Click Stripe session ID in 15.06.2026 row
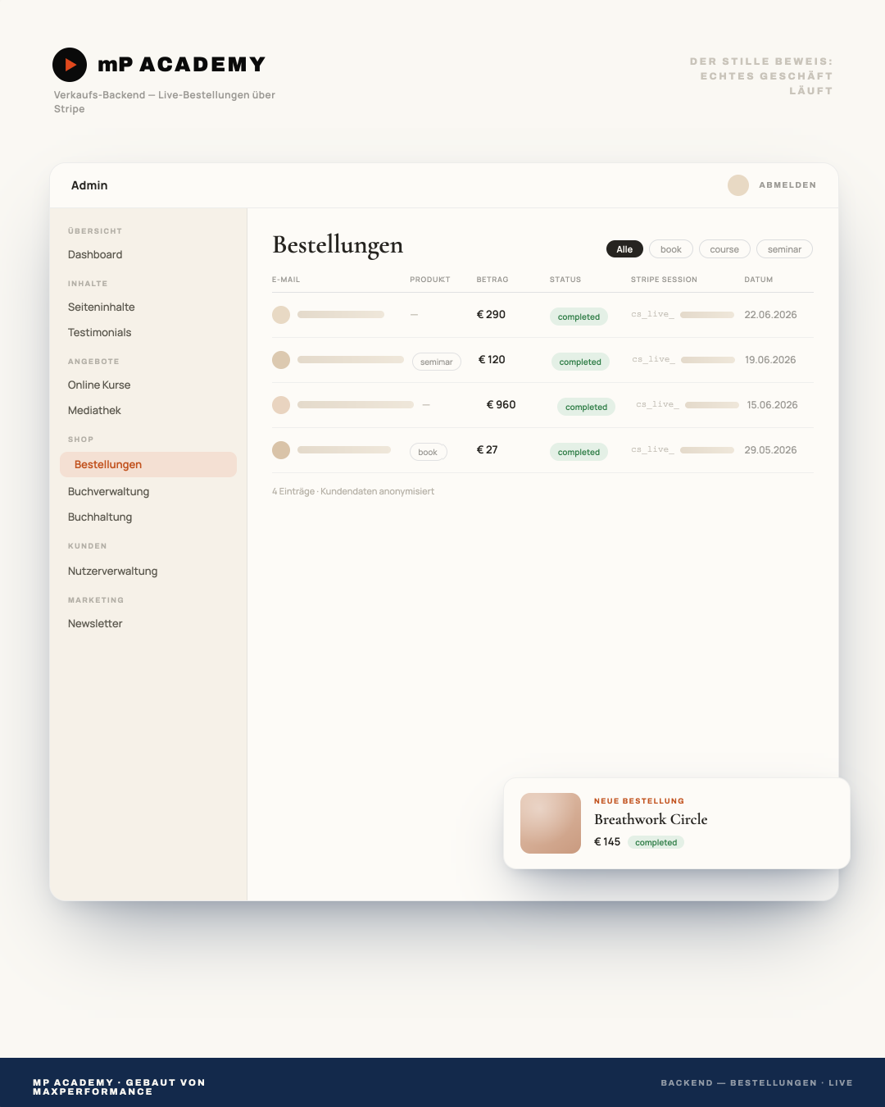 [x=688, y=405]
